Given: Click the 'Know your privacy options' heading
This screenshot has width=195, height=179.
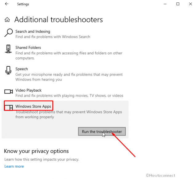Looking at the screenshot, I should pyautogui.click(x=36, y=151).
